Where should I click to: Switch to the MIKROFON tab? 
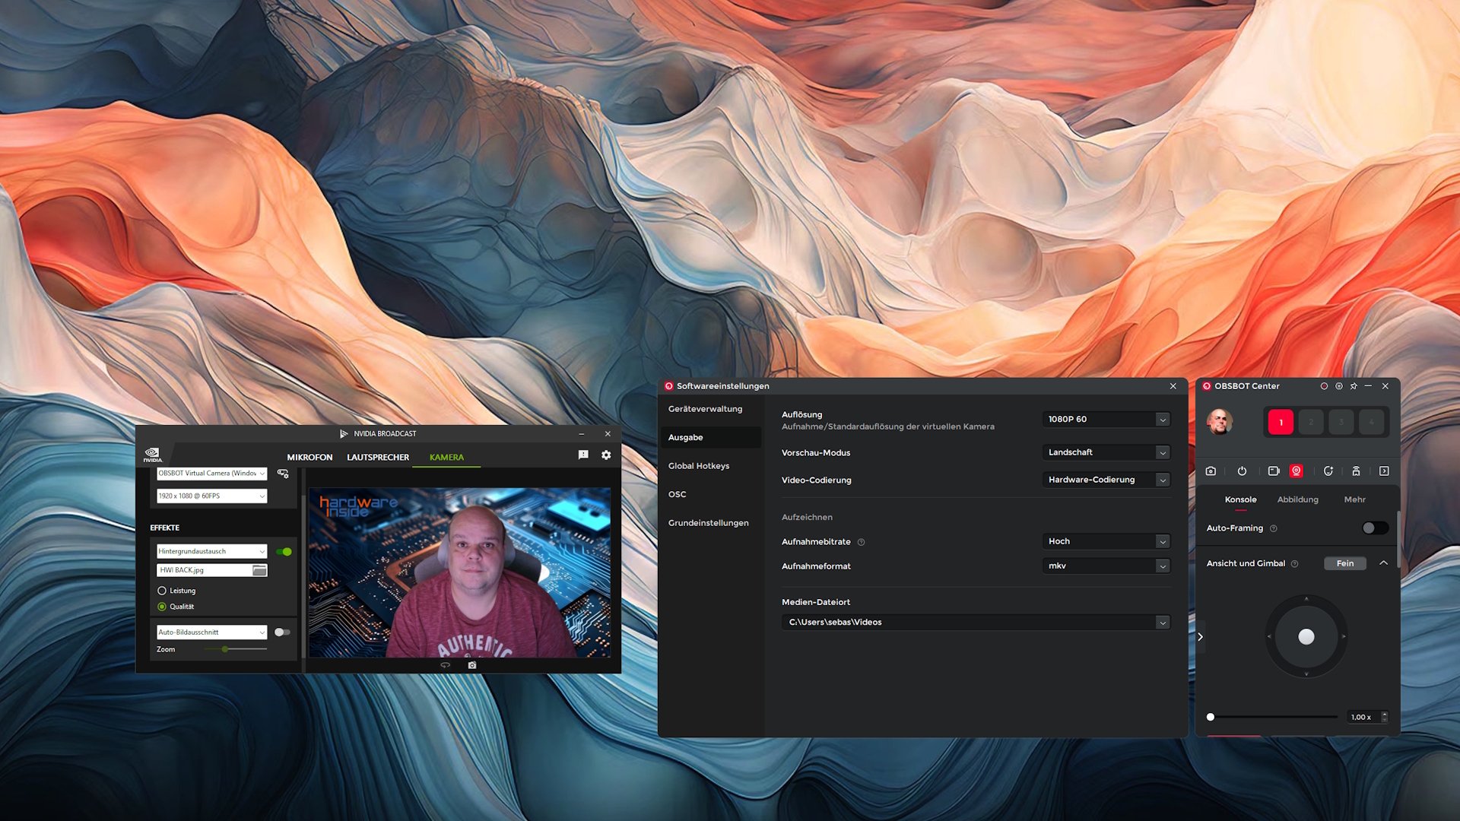tap(309, 458)
